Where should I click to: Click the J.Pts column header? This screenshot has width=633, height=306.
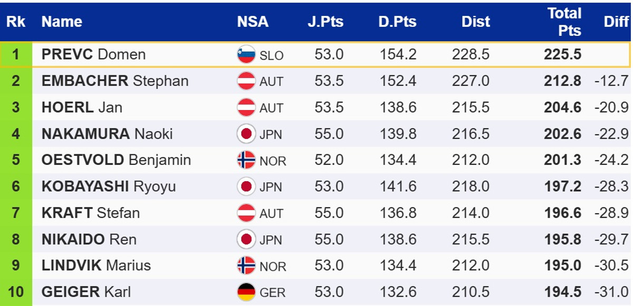point(325,22)
